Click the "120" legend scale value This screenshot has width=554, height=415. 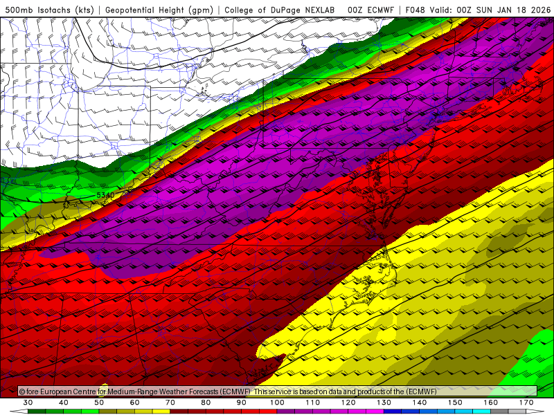pyautogui.click(x=348, y=403)
